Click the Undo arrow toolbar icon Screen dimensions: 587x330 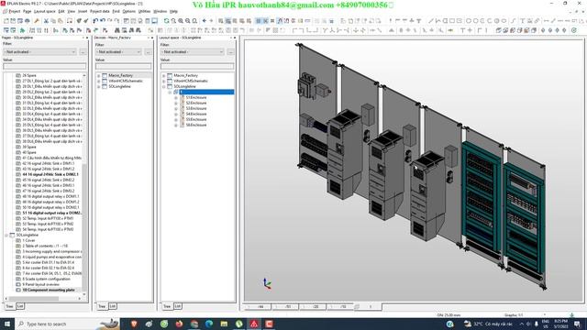103,20
